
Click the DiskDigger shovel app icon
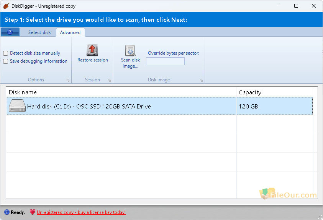[x=7, y=6]
